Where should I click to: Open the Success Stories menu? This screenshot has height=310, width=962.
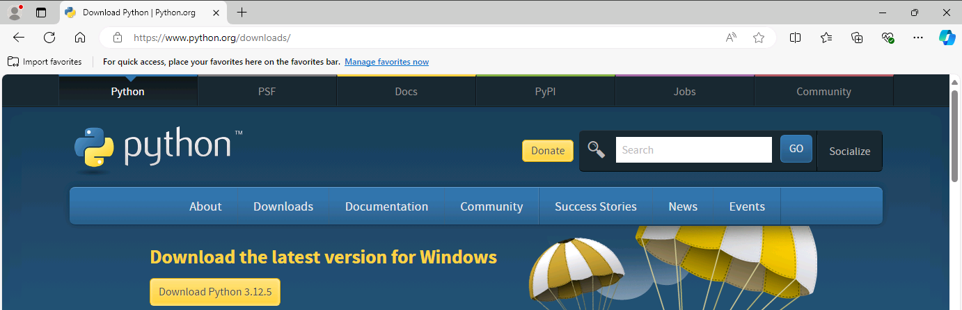(x=596, y=206)
